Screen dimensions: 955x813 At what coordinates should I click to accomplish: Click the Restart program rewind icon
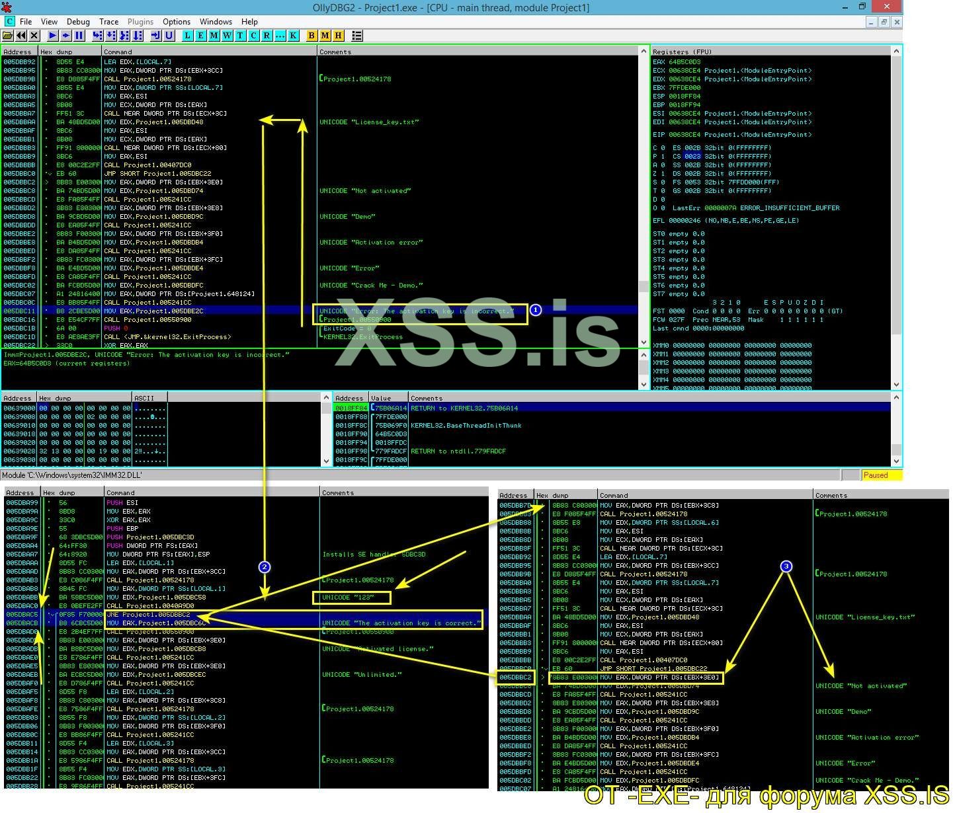[21, 36]
